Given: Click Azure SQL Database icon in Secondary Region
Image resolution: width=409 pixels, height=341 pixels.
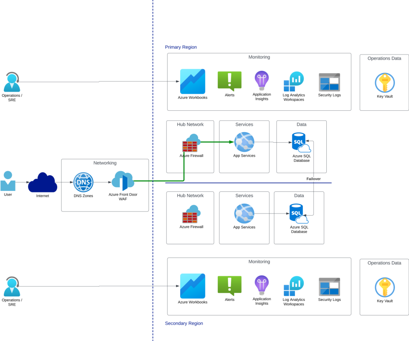Looking at the screenshot, I should click(x=299, y=214).
